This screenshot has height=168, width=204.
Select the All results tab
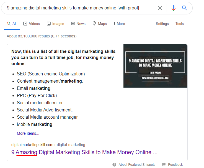point(12,24)
